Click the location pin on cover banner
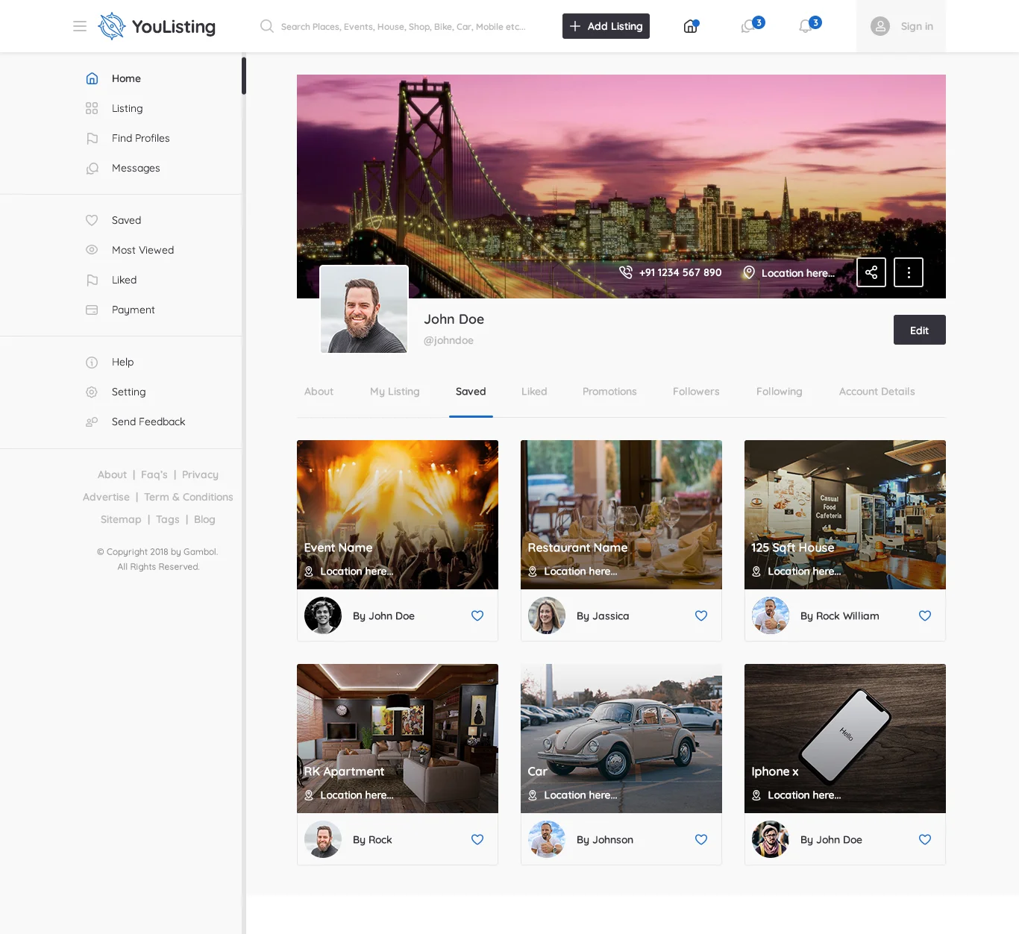Image resolution: width=1019 pixels, height=934 pixels. pyautogui.click(x=748, y=272)
